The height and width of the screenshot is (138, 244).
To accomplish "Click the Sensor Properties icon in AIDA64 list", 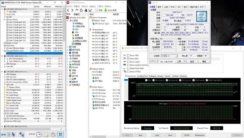I will tap(91, 17).
